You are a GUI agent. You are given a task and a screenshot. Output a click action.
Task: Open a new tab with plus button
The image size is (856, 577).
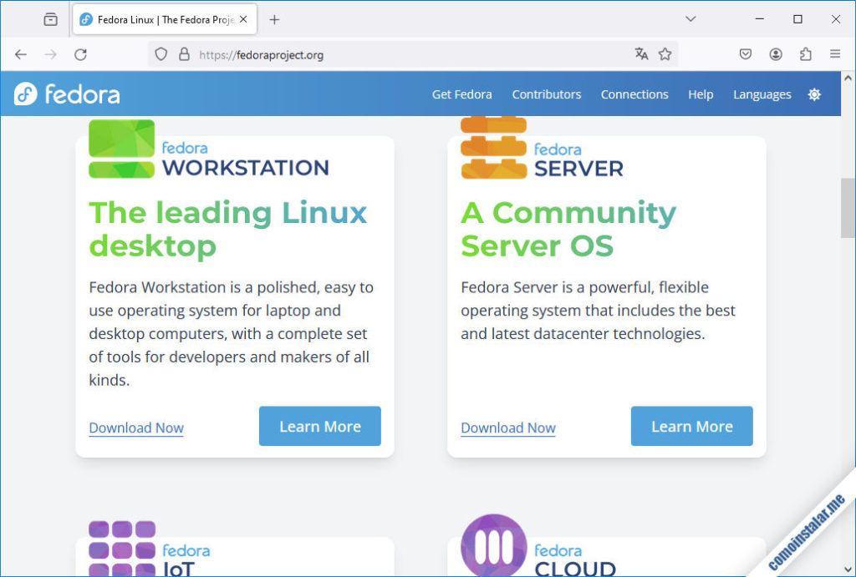[x=274, y=19]
